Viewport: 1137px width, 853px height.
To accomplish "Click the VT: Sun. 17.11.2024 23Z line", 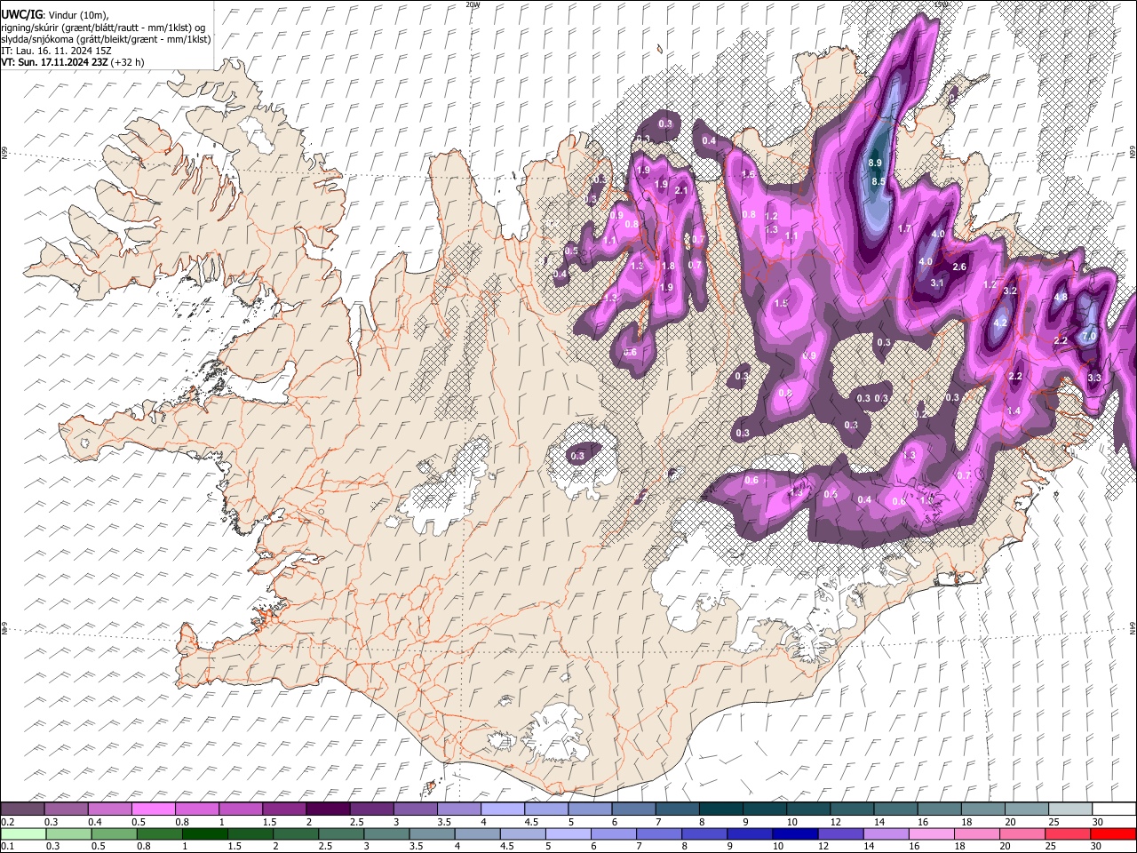I will pyautogui.click(x=72, y=62).
